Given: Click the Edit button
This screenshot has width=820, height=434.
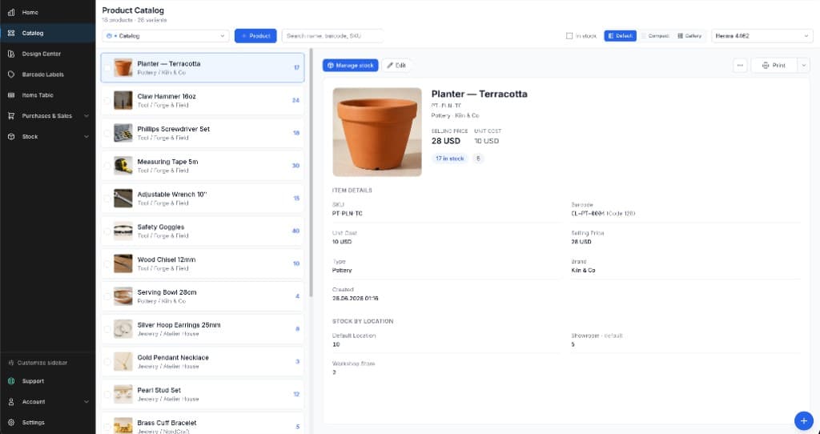Looking at the screenshot, I should click(396, 66).
